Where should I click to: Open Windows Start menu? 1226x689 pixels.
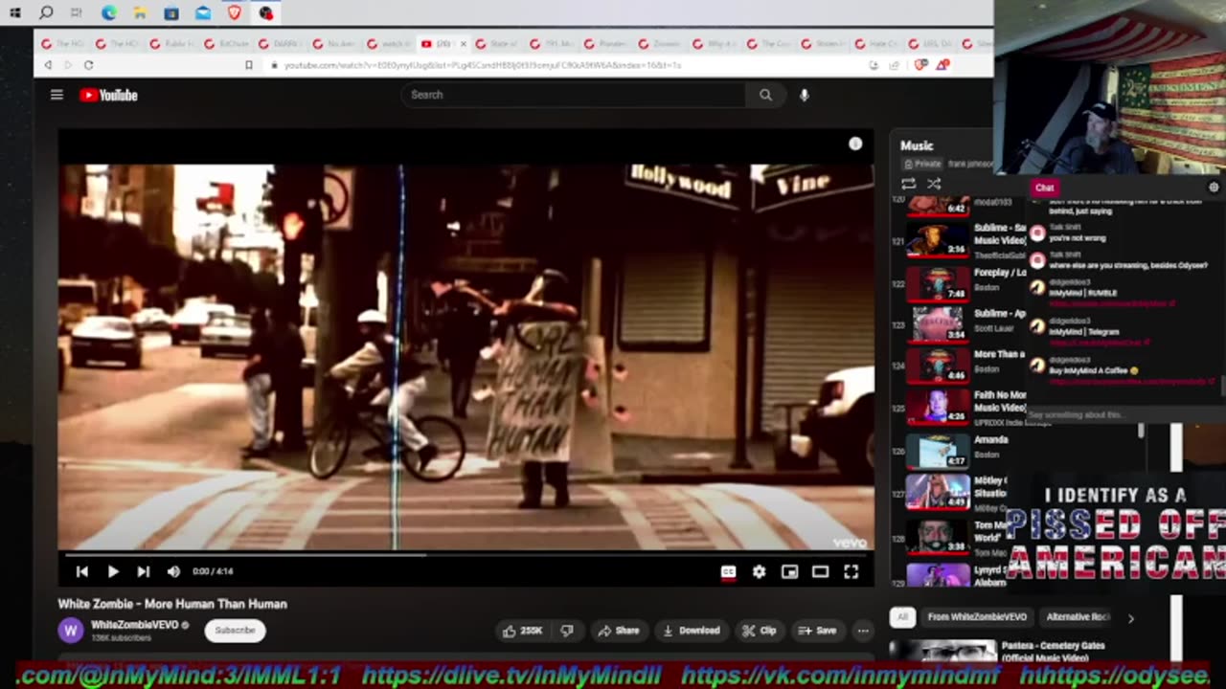(15, 12)
